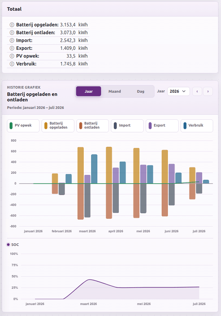Click info icon beside Batterij ontladen

pos(12,33)
